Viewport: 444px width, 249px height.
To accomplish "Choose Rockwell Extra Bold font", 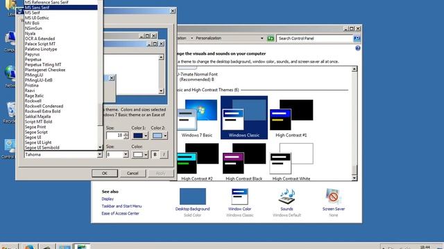I will pyautogui.click(x=42, y=111).
